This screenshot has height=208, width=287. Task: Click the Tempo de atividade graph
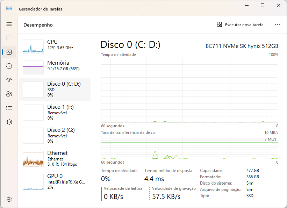(x=189, y=90)
